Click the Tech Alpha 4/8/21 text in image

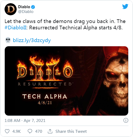pyautogui.click(x=45, y=99)
